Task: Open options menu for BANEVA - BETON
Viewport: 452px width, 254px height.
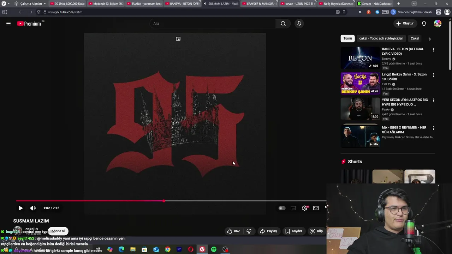Action: [433, 50]
